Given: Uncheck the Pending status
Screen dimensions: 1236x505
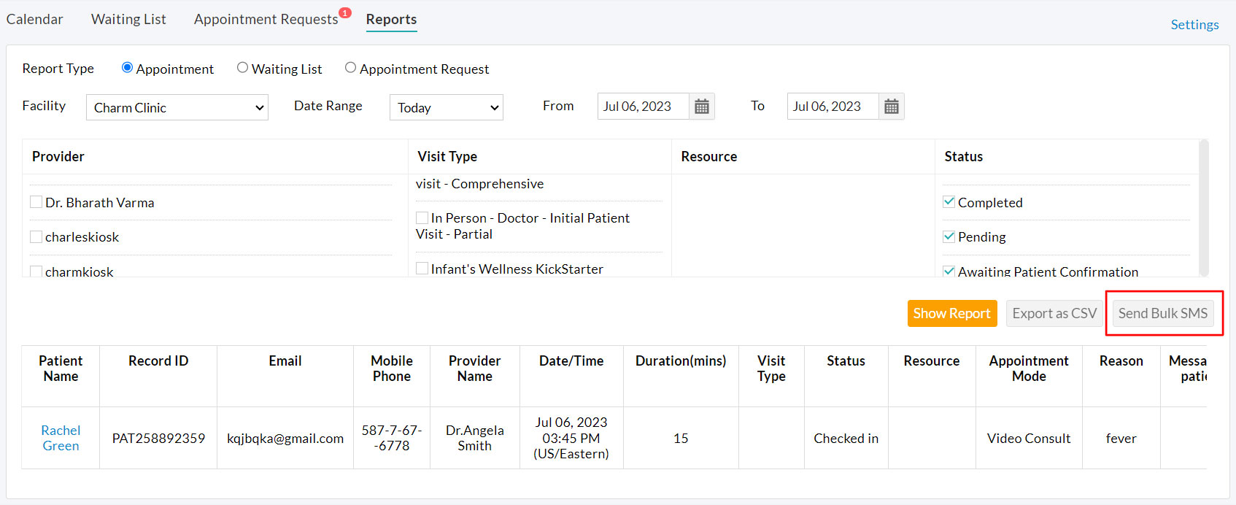Looking at the screenshot, I should [949, 236].
